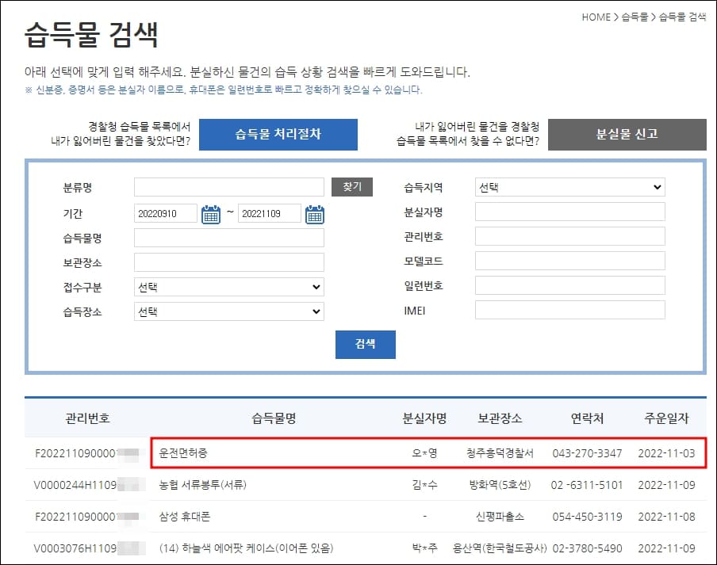This screenshot has width=717, height=565.
Task: Open the 습득장소 location dropdown
Action: [x=228, y=311]
